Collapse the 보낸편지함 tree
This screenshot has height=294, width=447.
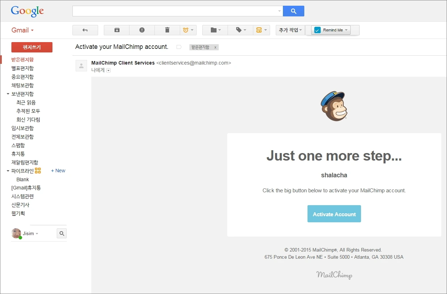coord(8,94)
